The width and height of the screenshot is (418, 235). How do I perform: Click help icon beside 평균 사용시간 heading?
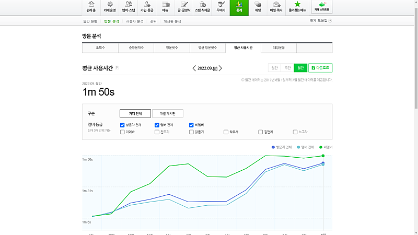coord(117,68)
